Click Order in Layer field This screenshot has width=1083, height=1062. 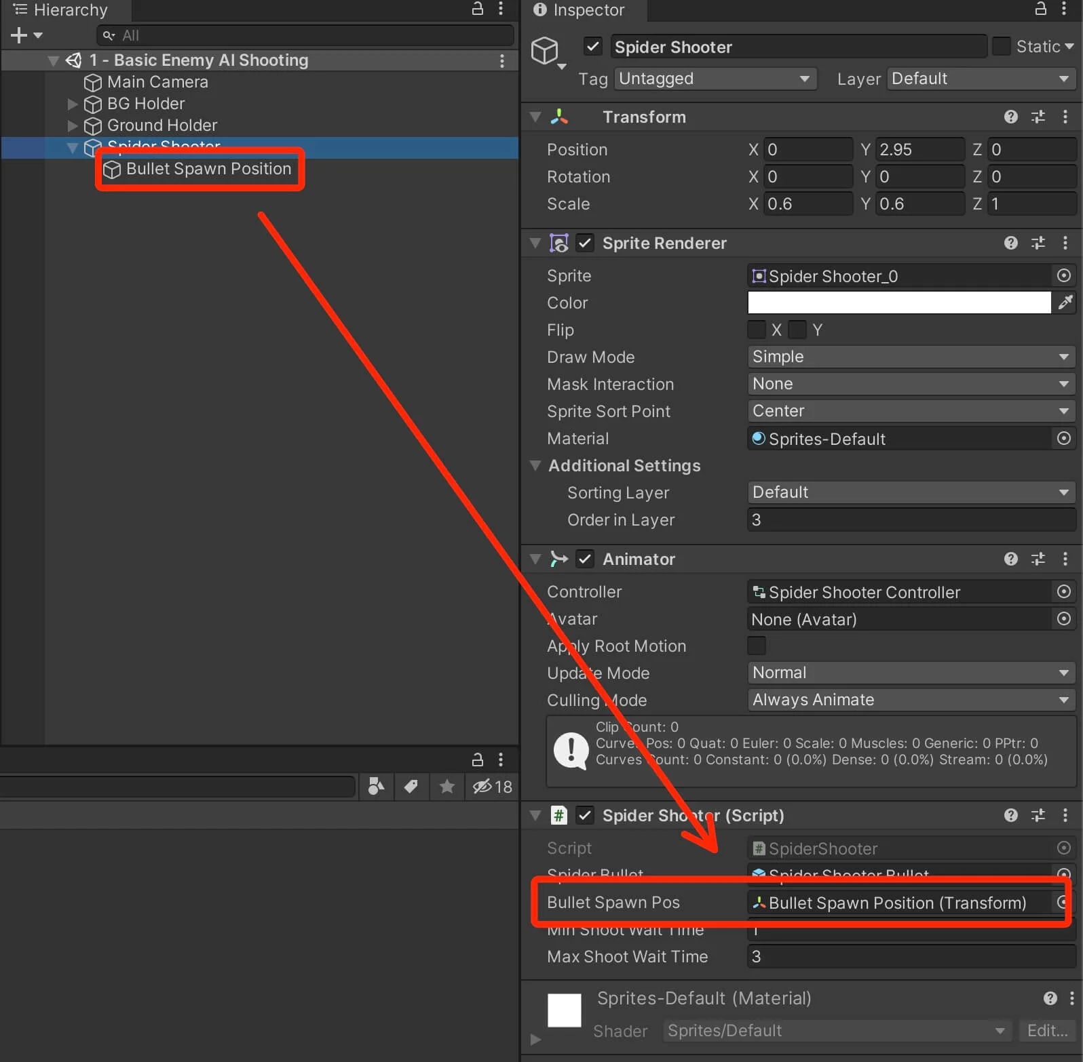(x=911, y=519)
